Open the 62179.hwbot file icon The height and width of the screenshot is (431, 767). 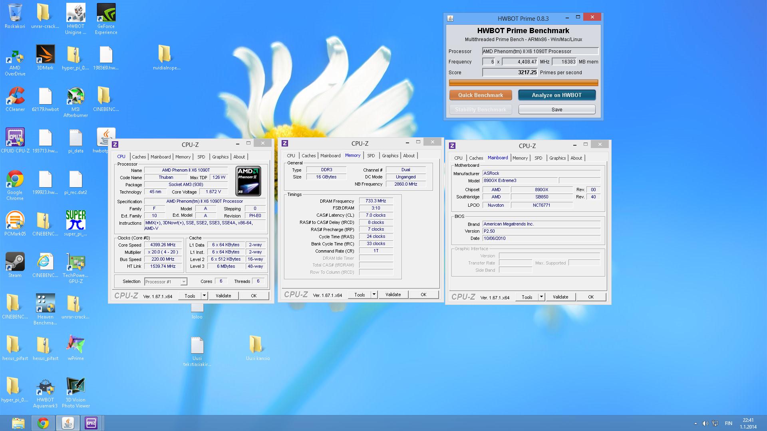click(45, 99)
